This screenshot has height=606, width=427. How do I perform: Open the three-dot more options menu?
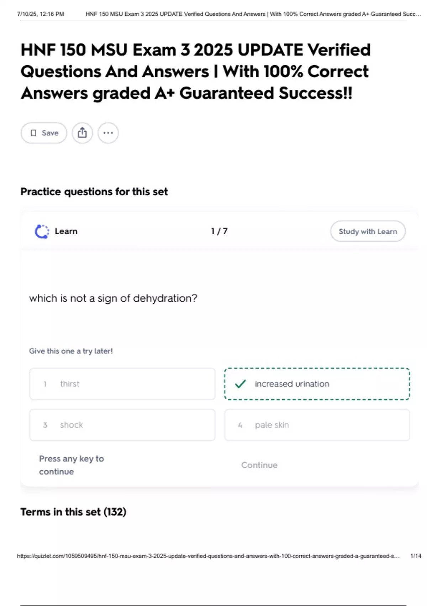pyautogui.click(x=108, y=133)
